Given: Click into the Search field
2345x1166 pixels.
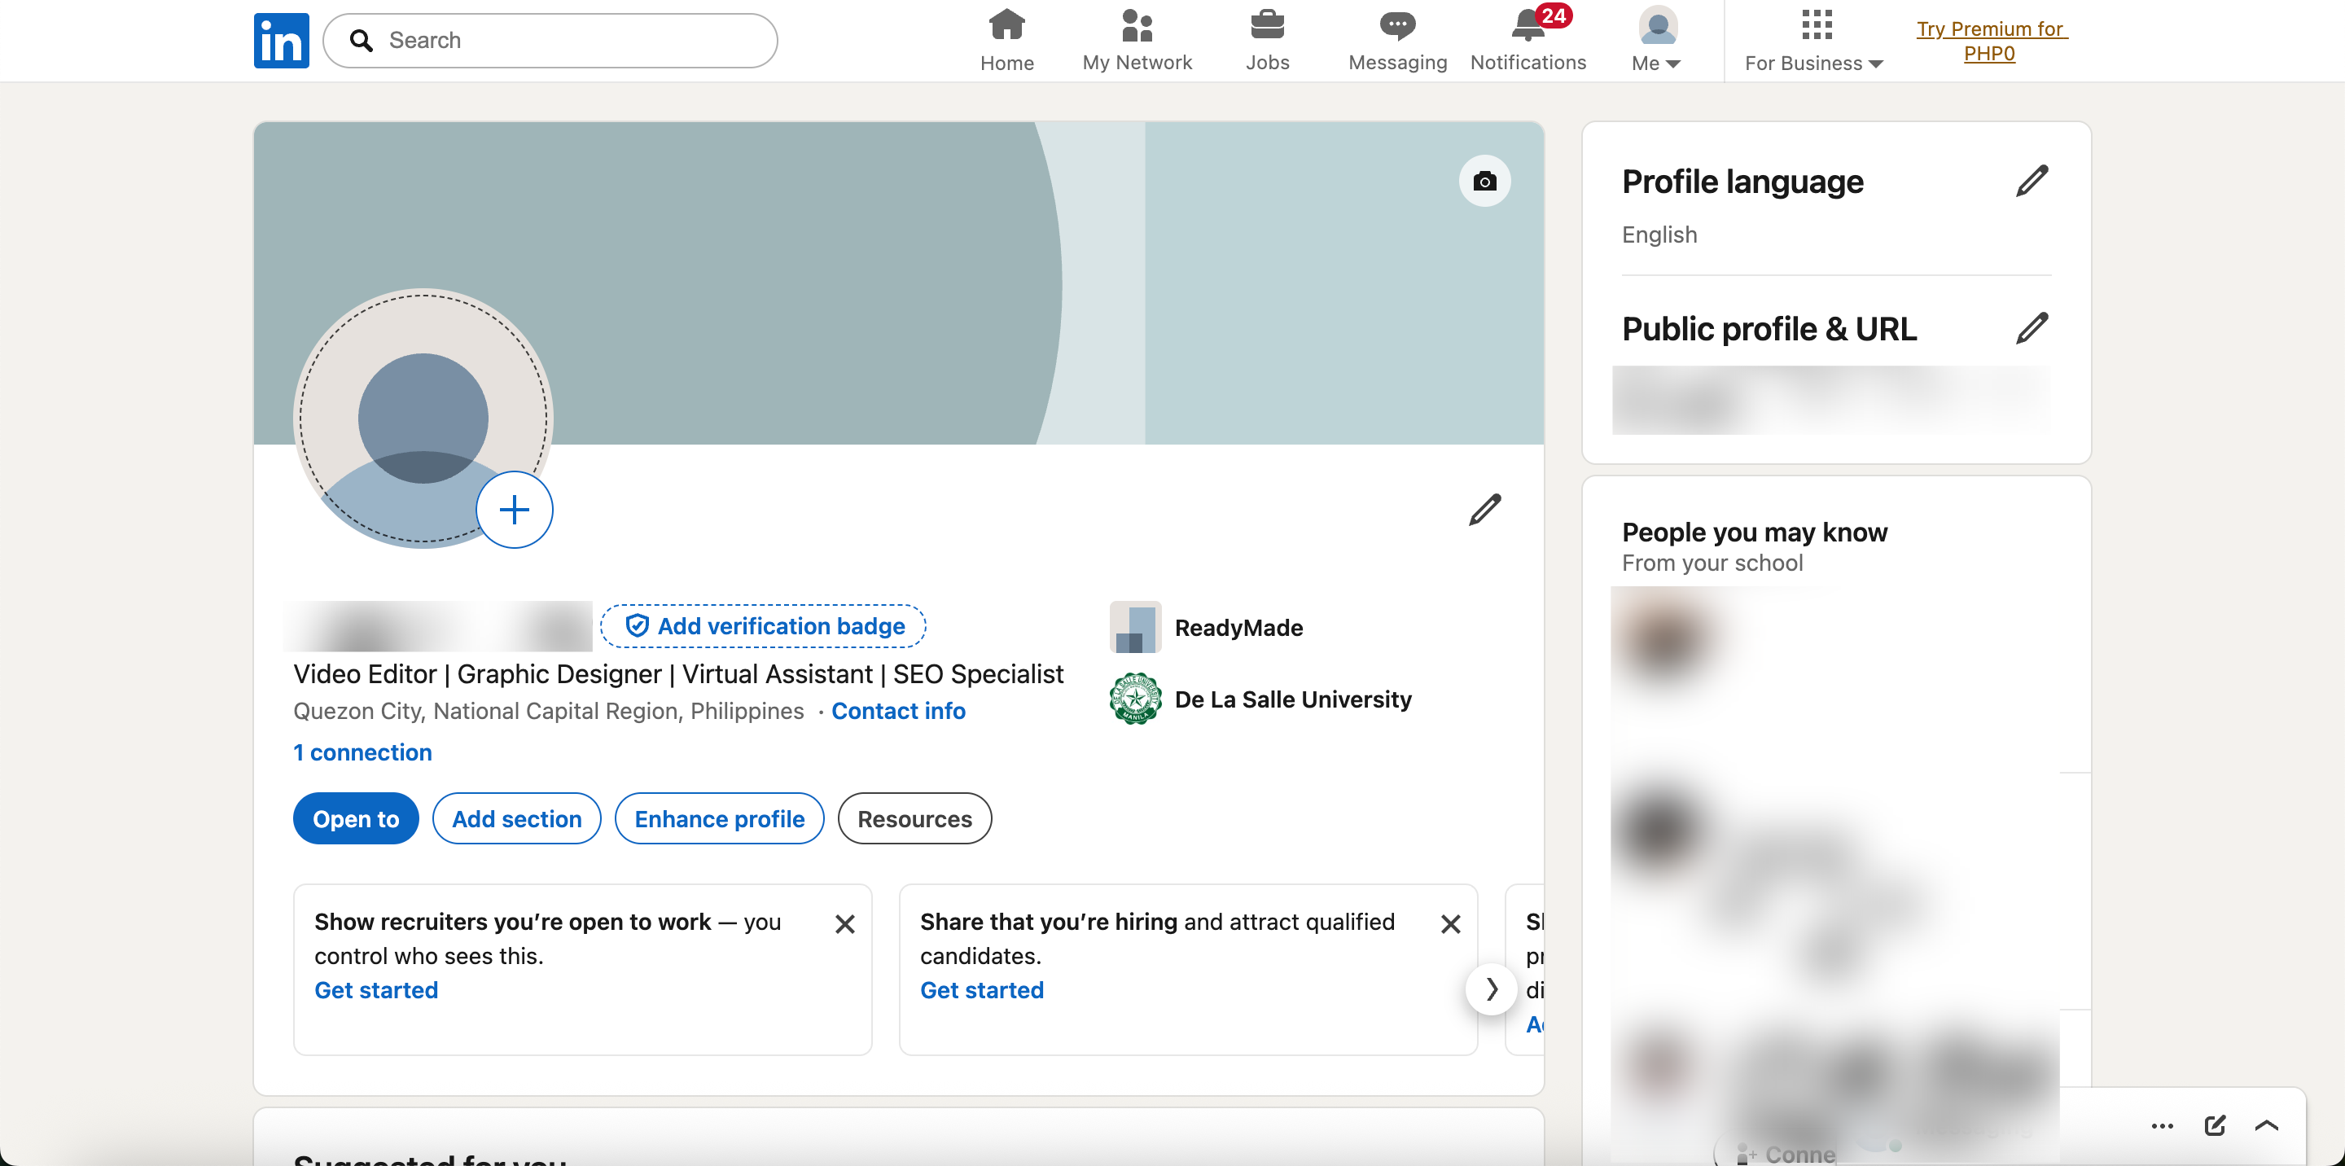Looking at the screenshot, I should 550,40.
